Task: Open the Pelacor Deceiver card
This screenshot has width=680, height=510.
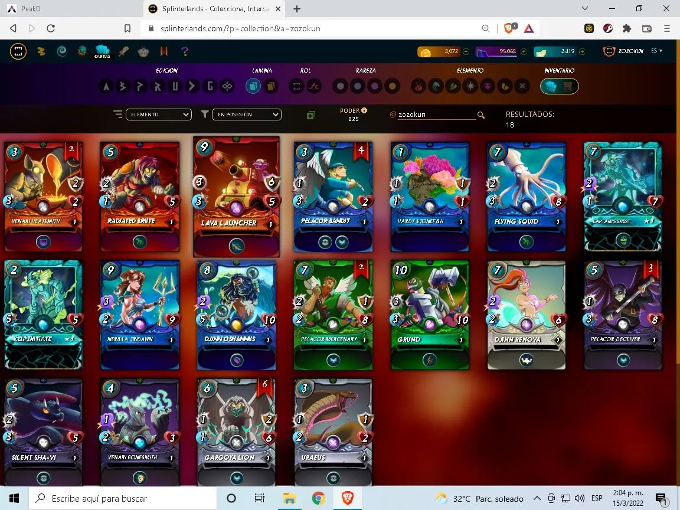Action: click(x=623, y=315)
